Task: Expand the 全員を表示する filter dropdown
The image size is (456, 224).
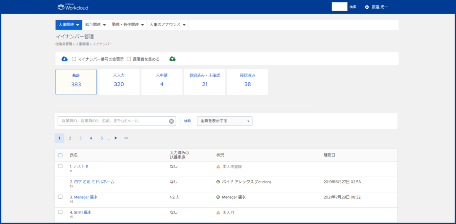Action: point(224,121)
